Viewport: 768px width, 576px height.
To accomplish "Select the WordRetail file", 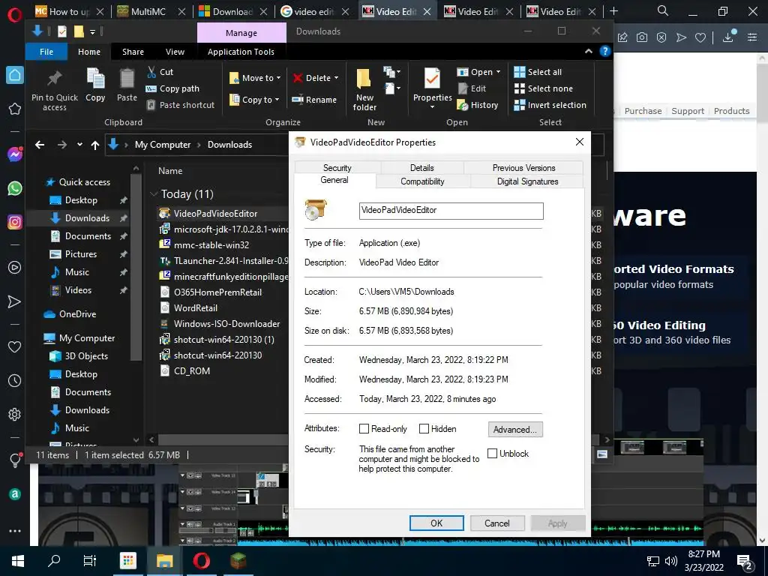I will tap(189, 308).
